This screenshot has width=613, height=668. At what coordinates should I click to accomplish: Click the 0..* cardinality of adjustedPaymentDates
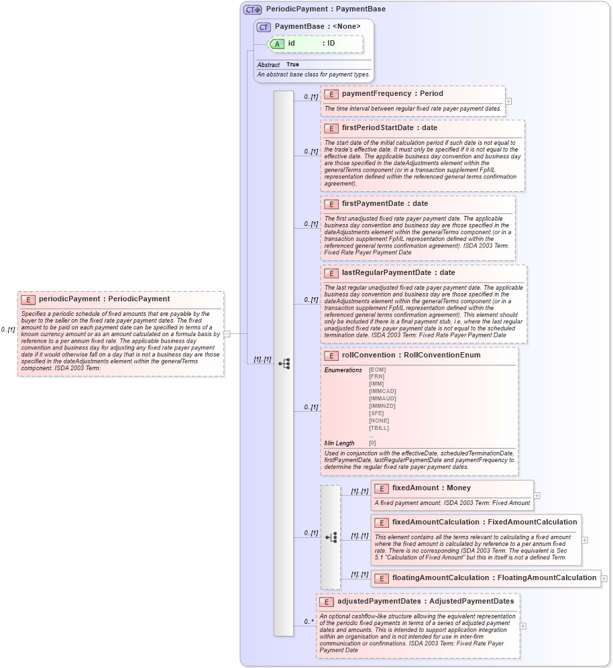pos(309,622)
